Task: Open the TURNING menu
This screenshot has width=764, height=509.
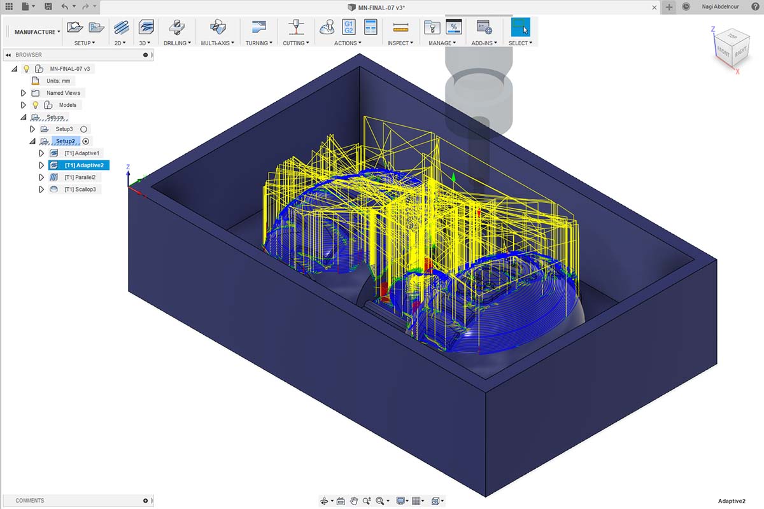Action: pos(259,43)
